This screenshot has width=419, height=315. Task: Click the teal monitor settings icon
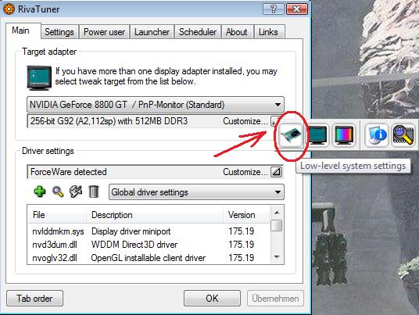[317, 135]
